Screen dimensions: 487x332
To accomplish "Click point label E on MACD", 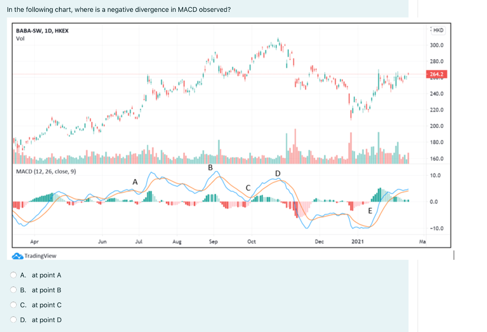I will tap(370, 211).
